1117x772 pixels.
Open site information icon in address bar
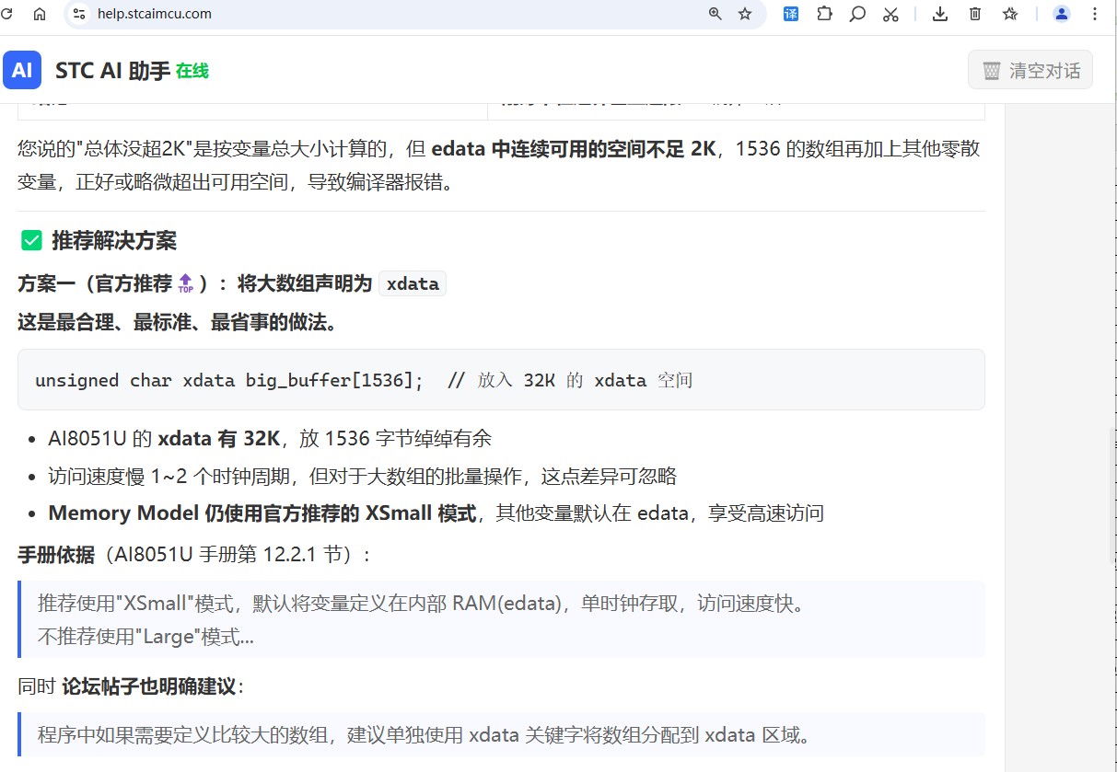click(x=79, y=14)
